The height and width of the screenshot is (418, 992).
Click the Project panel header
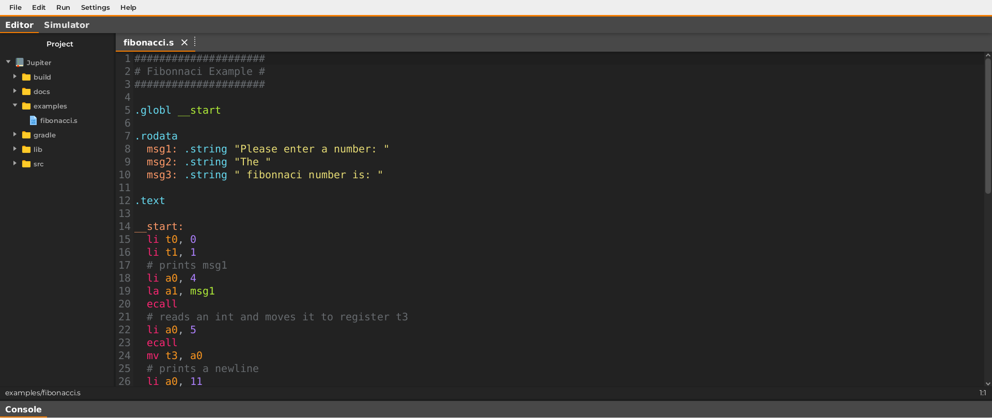click(59, 44)
